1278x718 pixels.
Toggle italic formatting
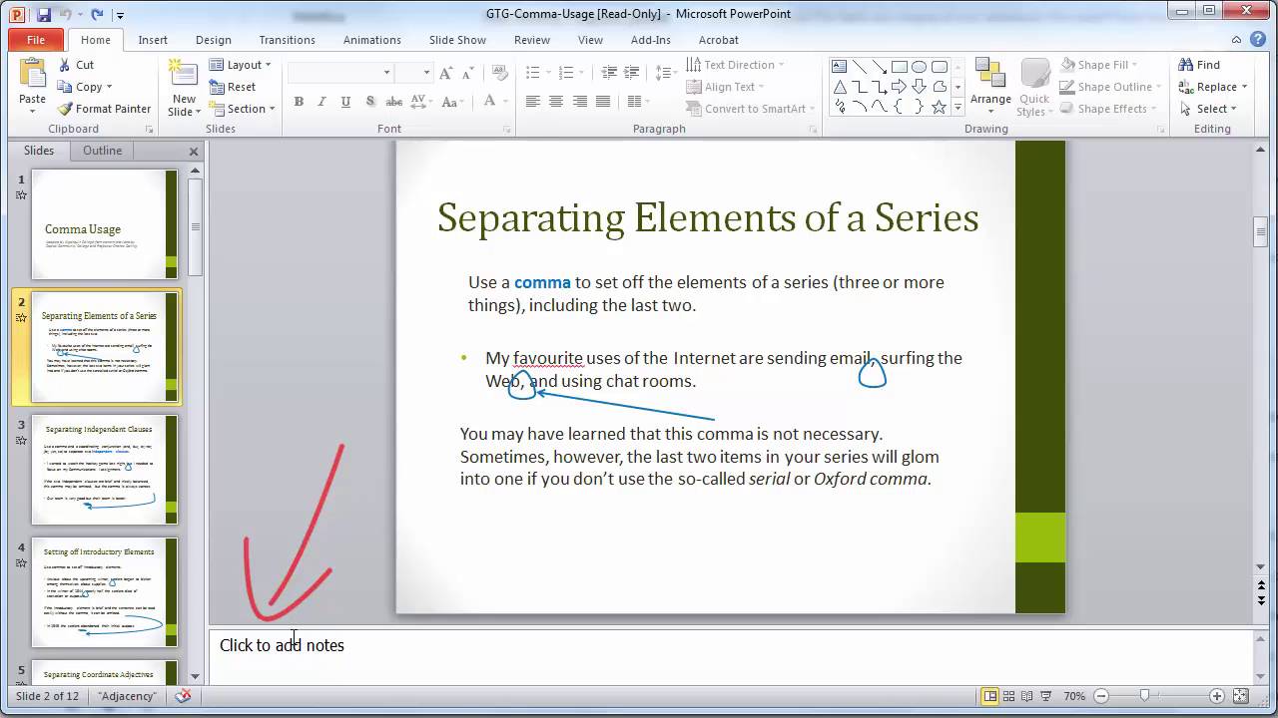coord(319,103)
